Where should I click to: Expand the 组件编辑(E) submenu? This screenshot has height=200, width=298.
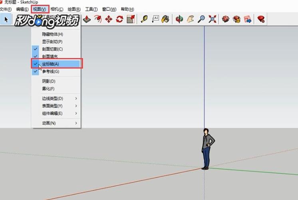click(x=56, y=114)
